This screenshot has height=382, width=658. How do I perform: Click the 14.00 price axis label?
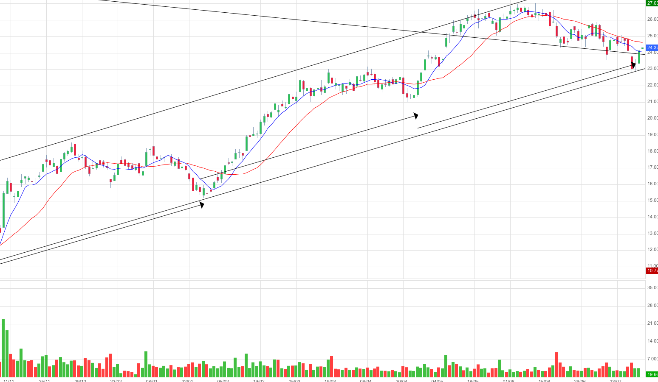pos(652,217)
